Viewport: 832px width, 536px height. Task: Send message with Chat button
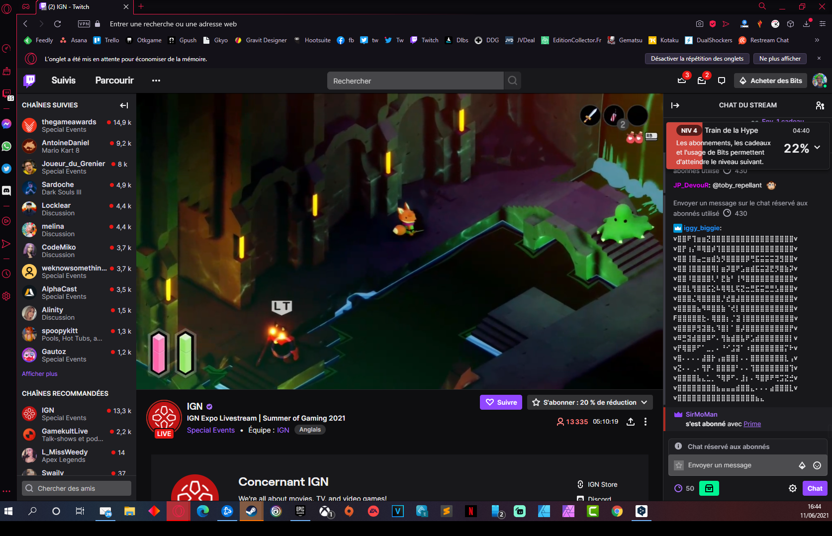815,488
